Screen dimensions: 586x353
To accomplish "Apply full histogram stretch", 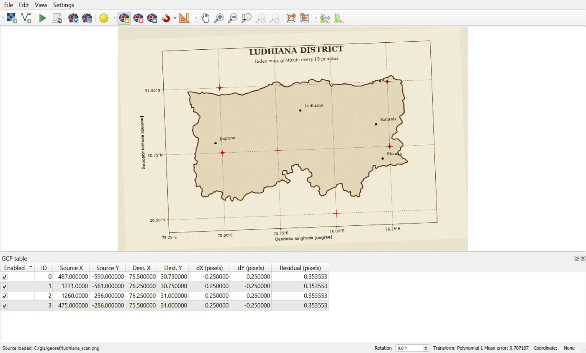I will click(x=325, y=18).
